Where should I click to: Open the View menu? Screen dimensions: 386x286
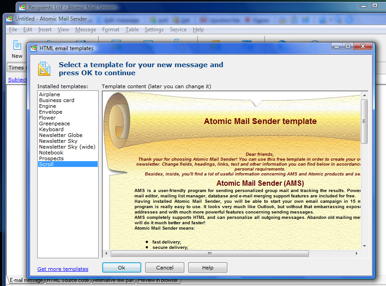click(x=63, y=30)
